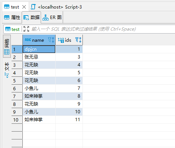Screen dimensions: 175x148
Task: Select the ids column header
Action: pos(69,40)
